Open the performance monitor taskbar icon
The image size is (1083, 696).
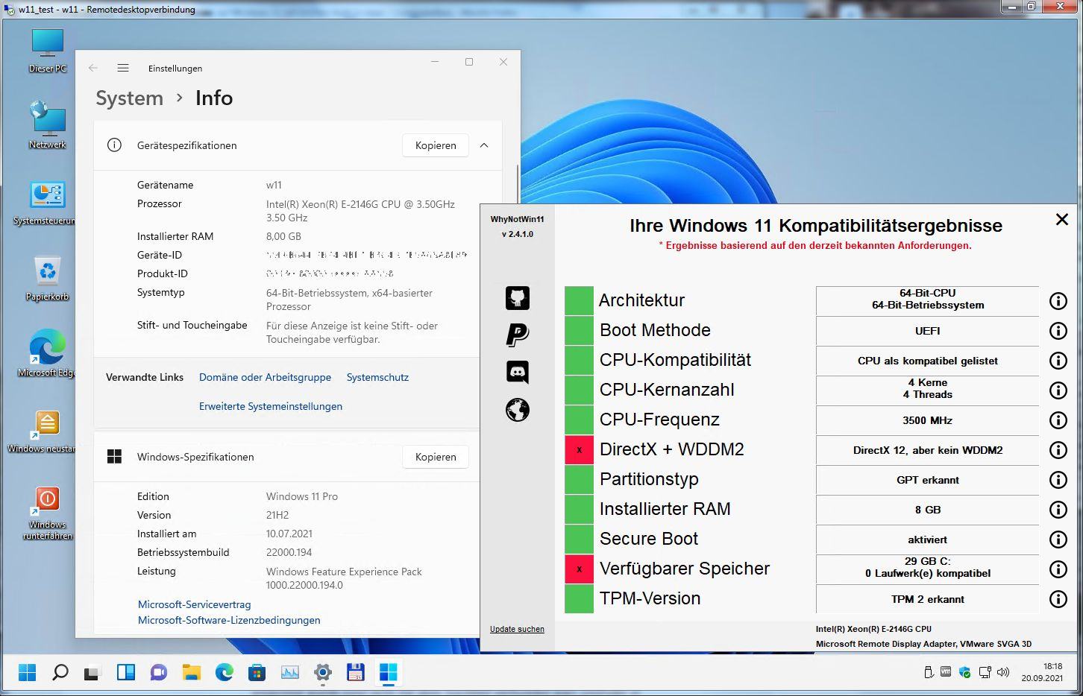[290, 673]
